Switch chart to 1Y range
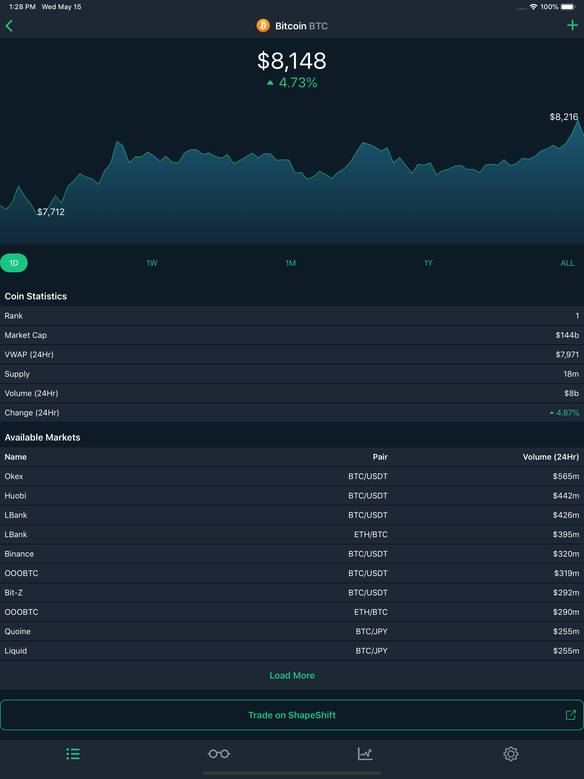 click(428, 263)
